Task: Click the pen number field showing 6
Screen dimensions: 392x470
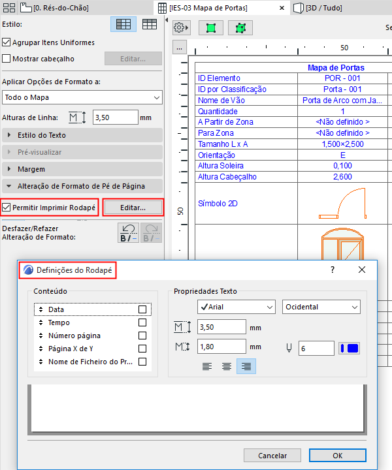Action: 316,349
